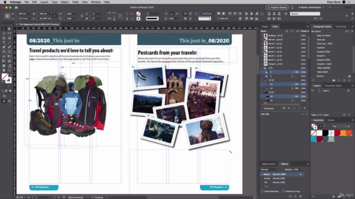Enable the Isolate Blending checkbox
355x199 pixels.
tap(262, 191)
